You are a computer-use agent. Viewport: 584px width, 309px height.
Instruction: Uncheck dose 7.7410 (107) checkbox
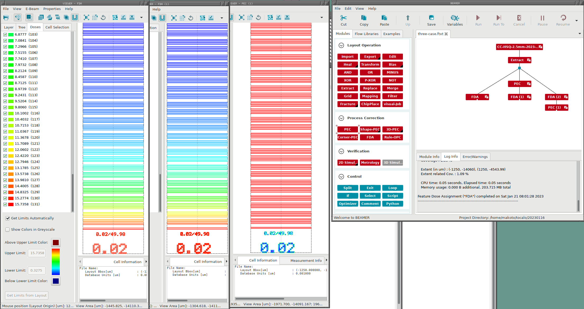point(5,59)
